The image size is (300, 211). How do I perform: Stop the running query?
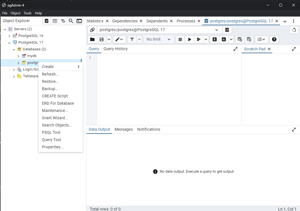point(180,39)
